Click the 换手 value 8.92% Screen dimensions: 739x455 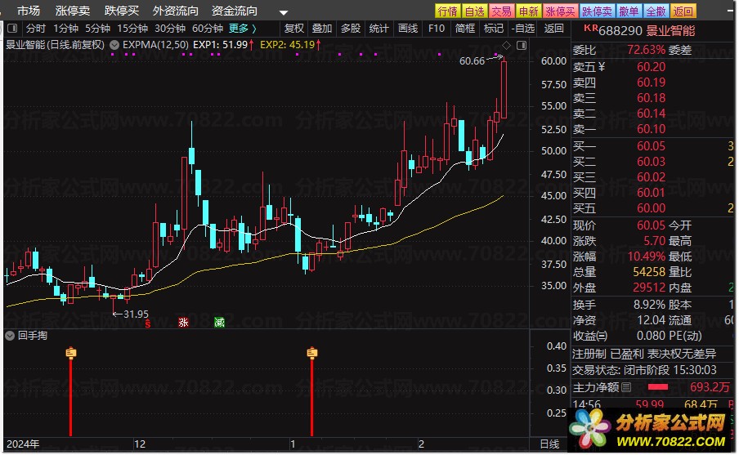649,305
